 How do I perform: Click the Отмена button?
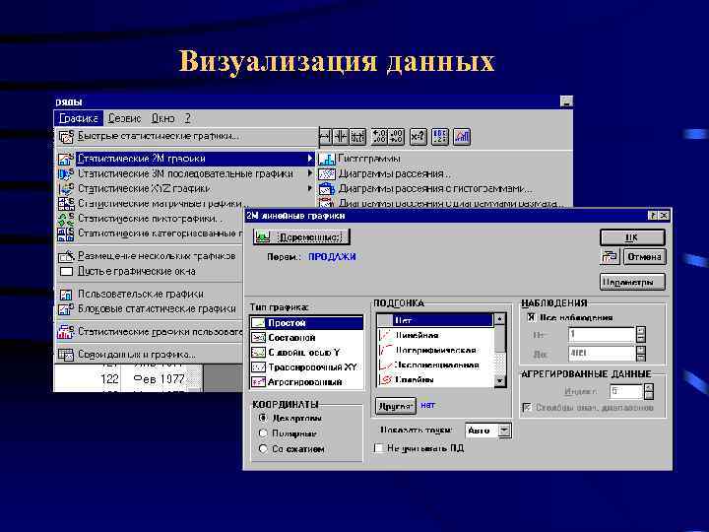[x=644, y=257]
